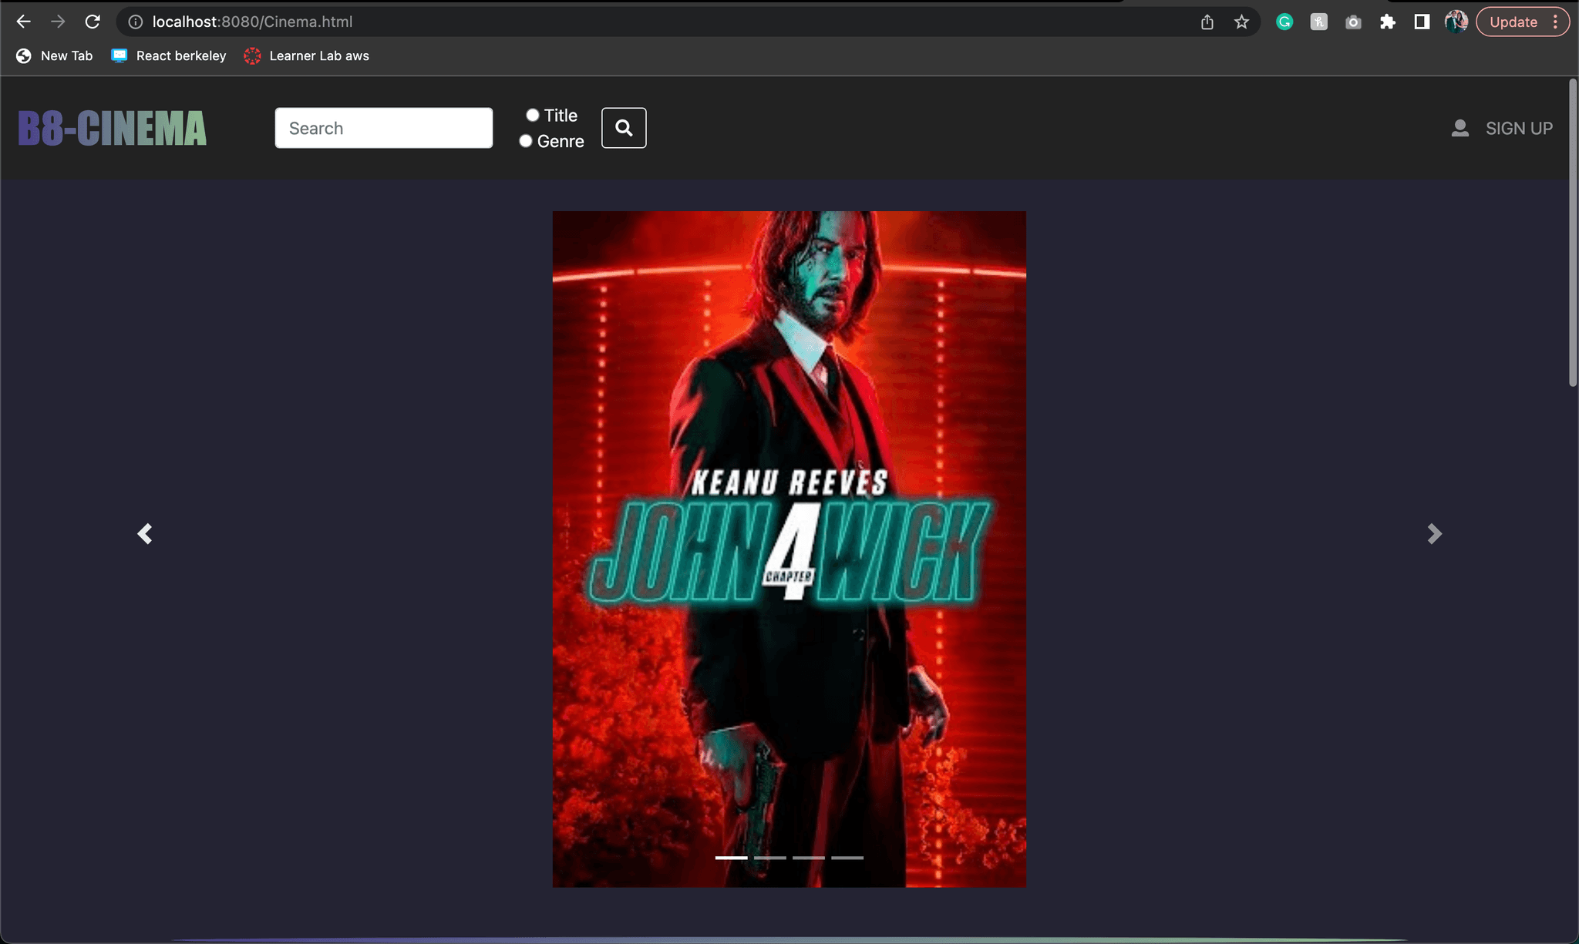Open the gray extension icon next to Grammarly

click(x=1319, y=22)
